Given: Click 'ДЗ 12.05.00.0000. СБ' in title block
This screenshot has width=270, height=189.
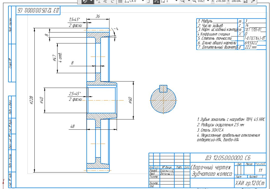Looking at the screenshot, I should [x=228, y=158].
